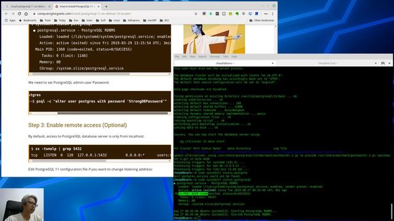Open the Dev bookmark folder
Screen dimensions: 394x221
tap(74, 20)
